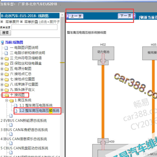
Task: Click the 动力电池 H02 component box
Action: 103,53
